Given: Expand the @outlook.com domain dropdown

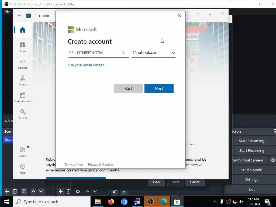Looking at the screenshot, I should (173, 53).
